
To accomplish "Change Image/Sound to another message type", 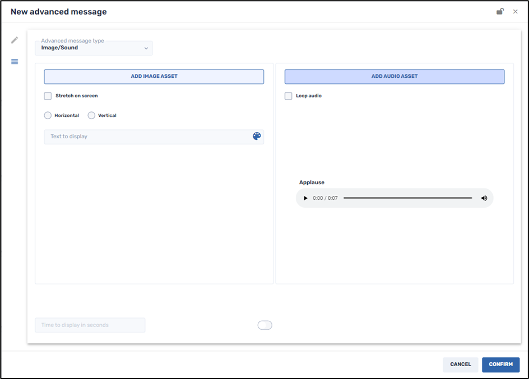I will click(x=92, y=48).
